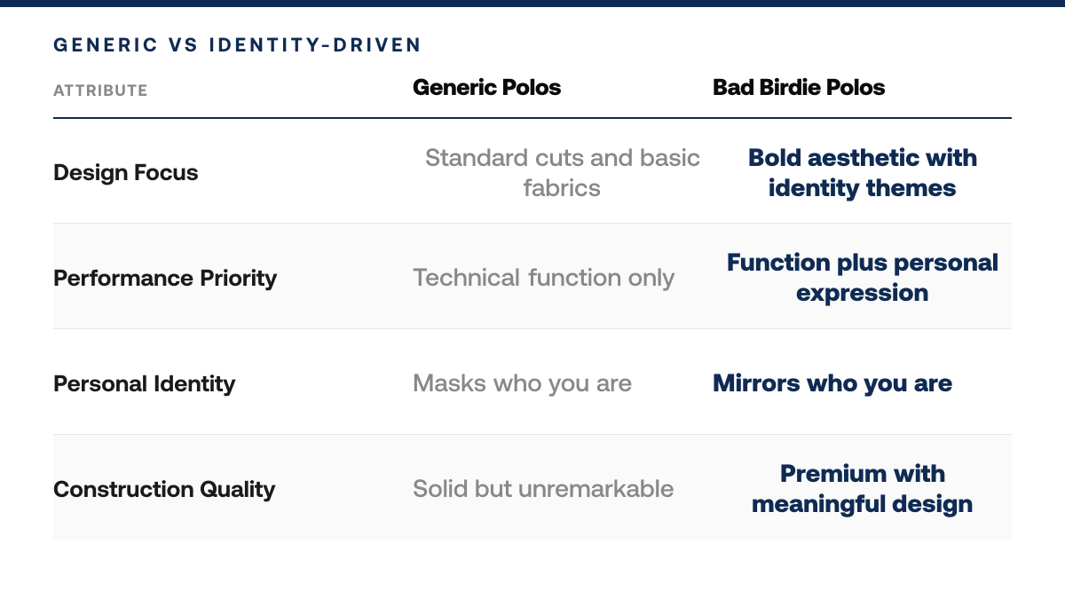This screenshot has height=599, width=1065.
Task: Click the Bad Birdie Polos column header
Action: tap(799, 88)
